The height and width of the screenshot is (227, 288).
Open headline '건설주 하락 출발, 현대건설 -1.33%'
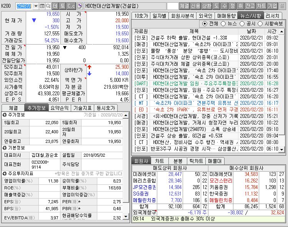(x=189, y=38)
